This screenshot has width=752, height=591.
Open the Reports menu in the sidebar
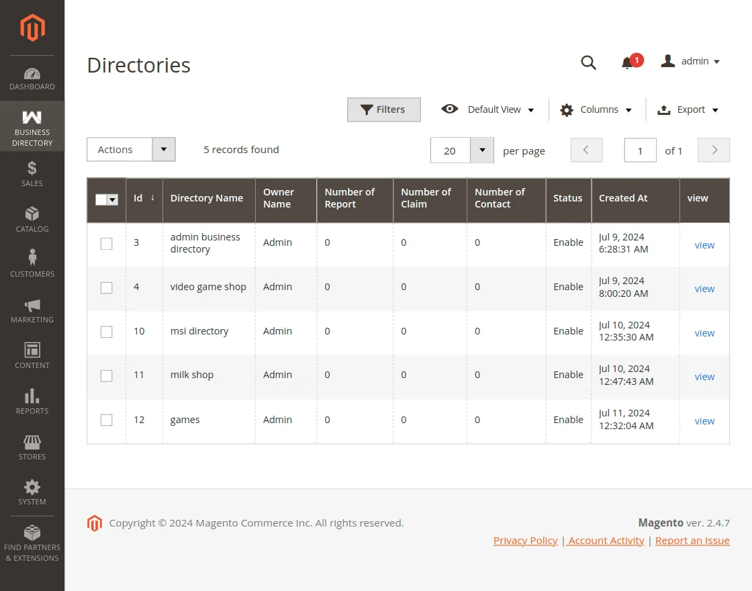pos(32,400)
